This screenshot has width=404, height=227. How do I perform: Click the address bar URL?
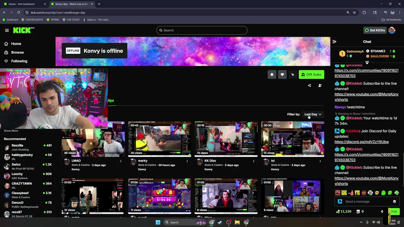click(58, 13)
